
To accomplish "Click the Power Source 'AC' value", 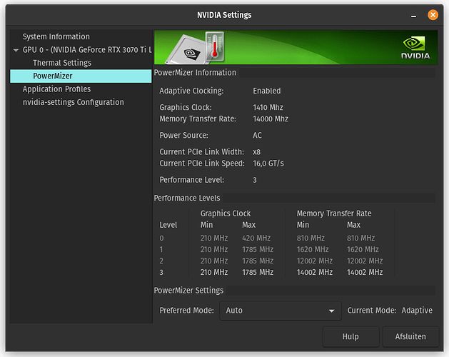I will (x=257, y=135).
